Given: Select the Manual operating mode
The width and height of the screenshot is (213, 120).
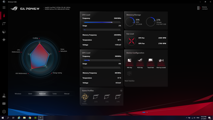Looking at the screenshot, I should coord(67,94).
